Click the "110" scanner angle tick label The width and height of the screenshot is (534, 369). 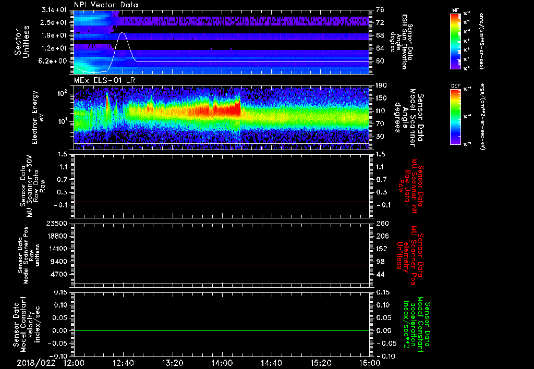click(381, 111)
